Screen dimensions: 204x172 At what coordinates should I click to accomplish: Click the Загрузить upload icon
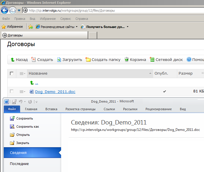59,59
